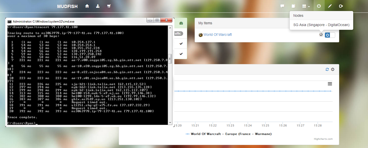Refresh the graph with the blue refresh icon
368x148 pixels.
327,69
